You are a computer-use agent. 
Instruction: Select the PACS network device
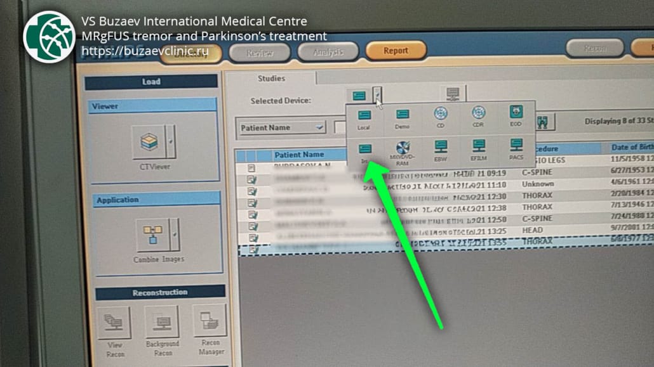[516, 146]
